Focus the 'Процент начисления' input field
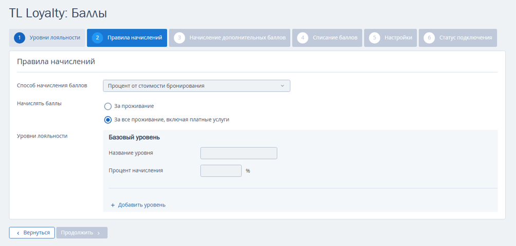The image size is (516, 246). (x=221, y=171)
